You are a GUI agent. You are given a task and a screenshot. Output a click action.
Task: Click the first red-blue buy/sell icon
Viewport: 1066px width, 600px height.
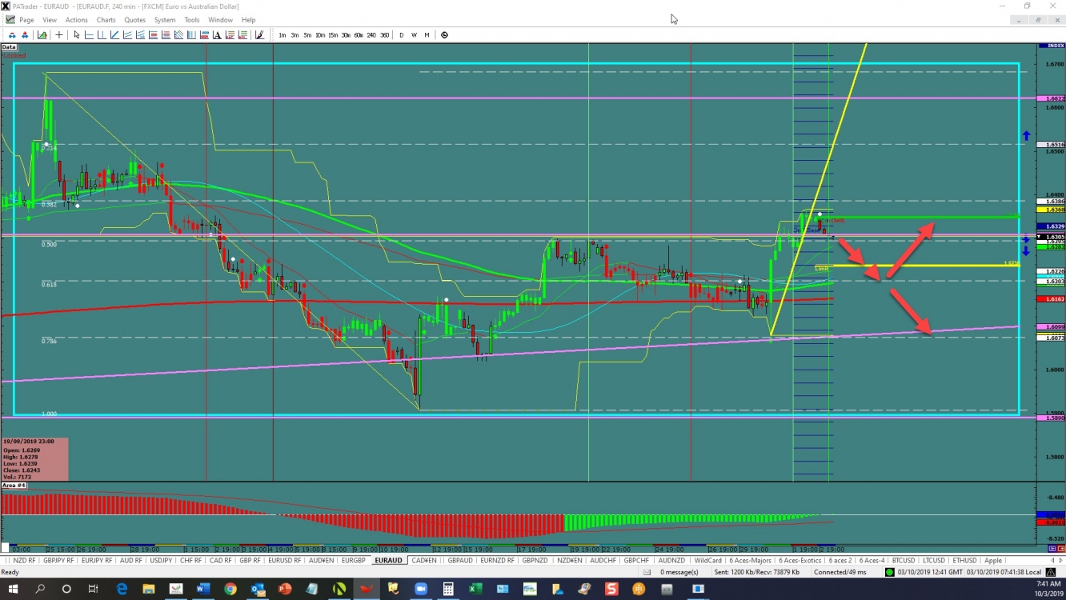[x=12, y=35]
